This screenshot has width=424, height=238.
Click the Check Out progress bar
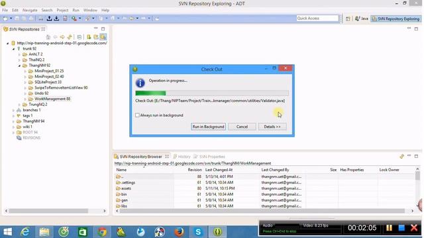click(212, 93)
